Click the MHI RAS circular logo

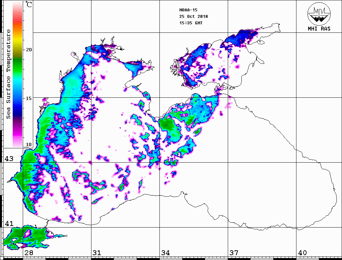(319, 14)
